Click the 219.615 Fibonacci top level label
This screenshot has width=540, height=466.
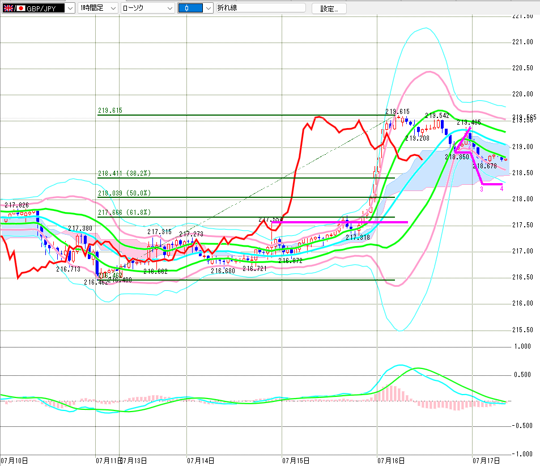coord(110,111)
